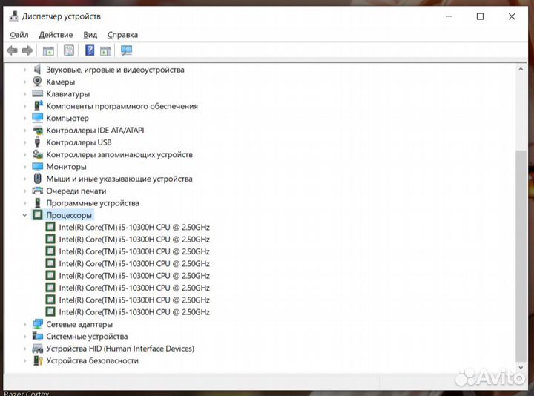Select the Камеры device category
The height and width of the screenshot is (396, 534).
click(x=60, y=82)
